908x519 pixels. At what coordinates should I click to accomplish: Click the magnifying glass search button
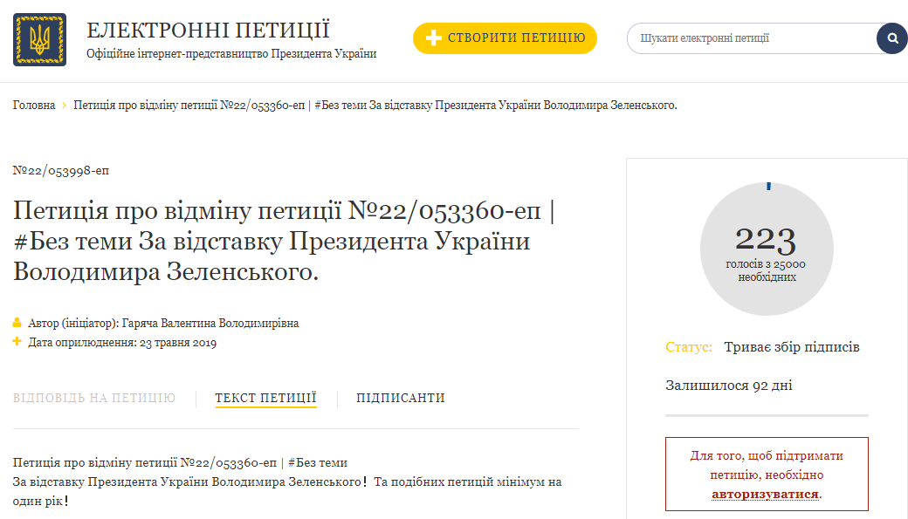tap(891, 38)
